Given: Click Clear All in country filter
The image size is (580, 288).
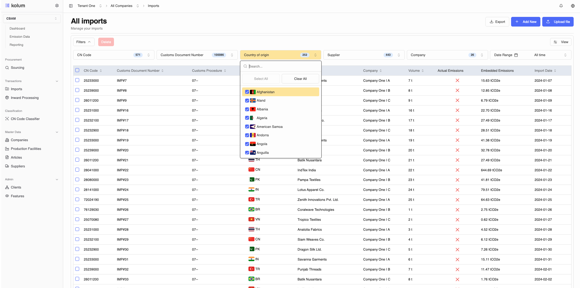Looking at the screenshot, I should (300, 79).
